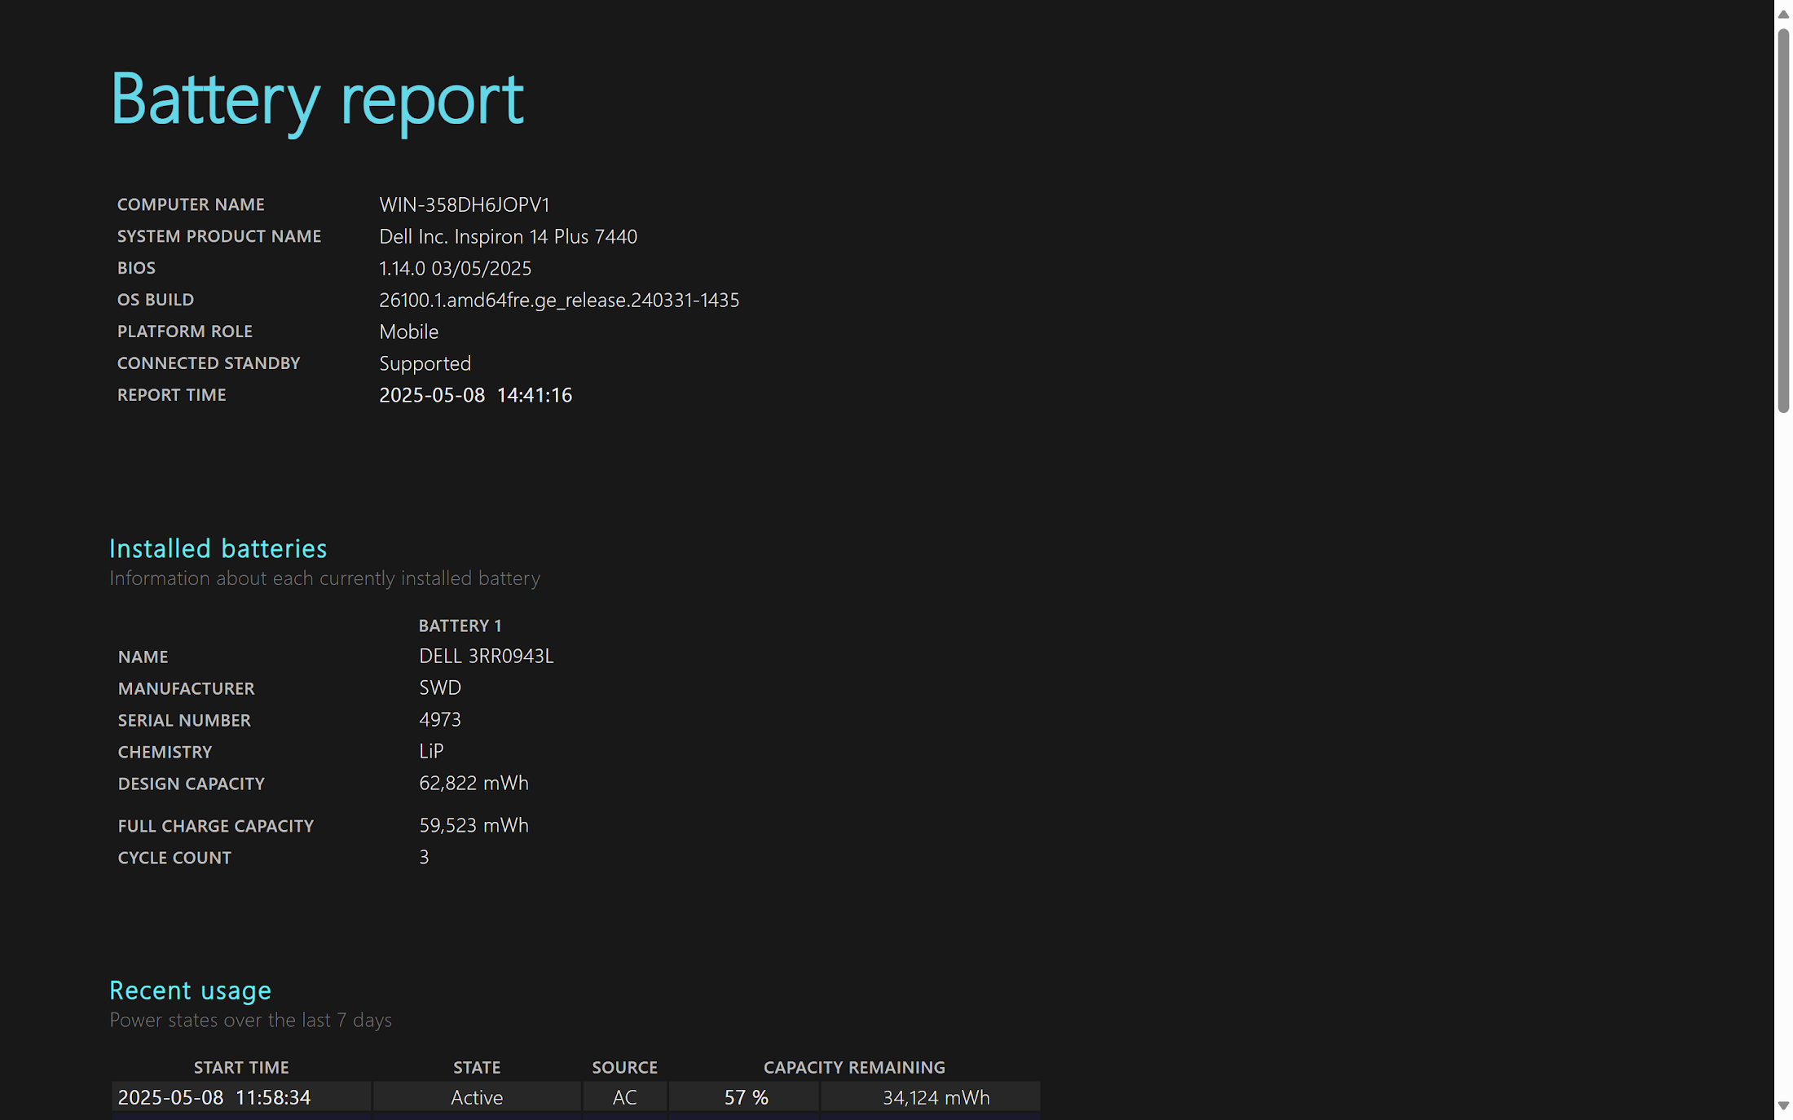Click the Active state cell
1793x1120 pixels.
tap(477, 1097)
